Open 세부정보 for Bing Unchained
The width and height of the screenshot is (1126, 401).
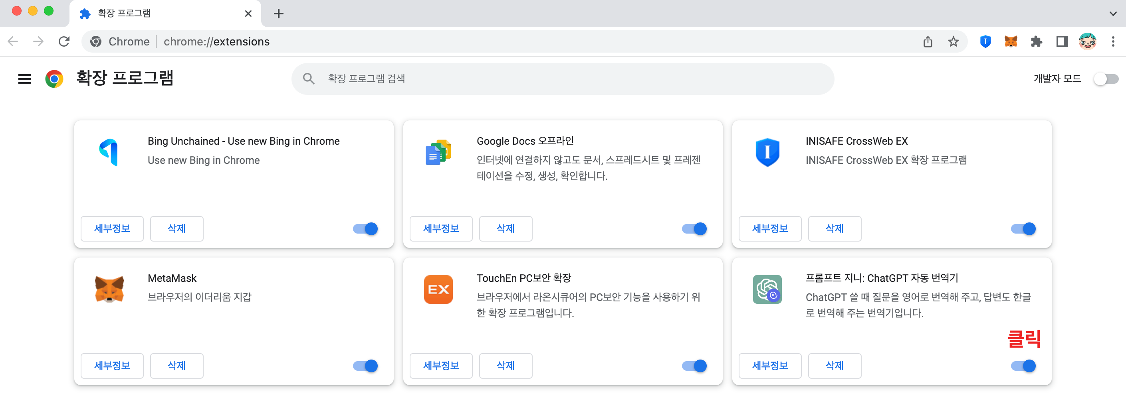point(112,229)
